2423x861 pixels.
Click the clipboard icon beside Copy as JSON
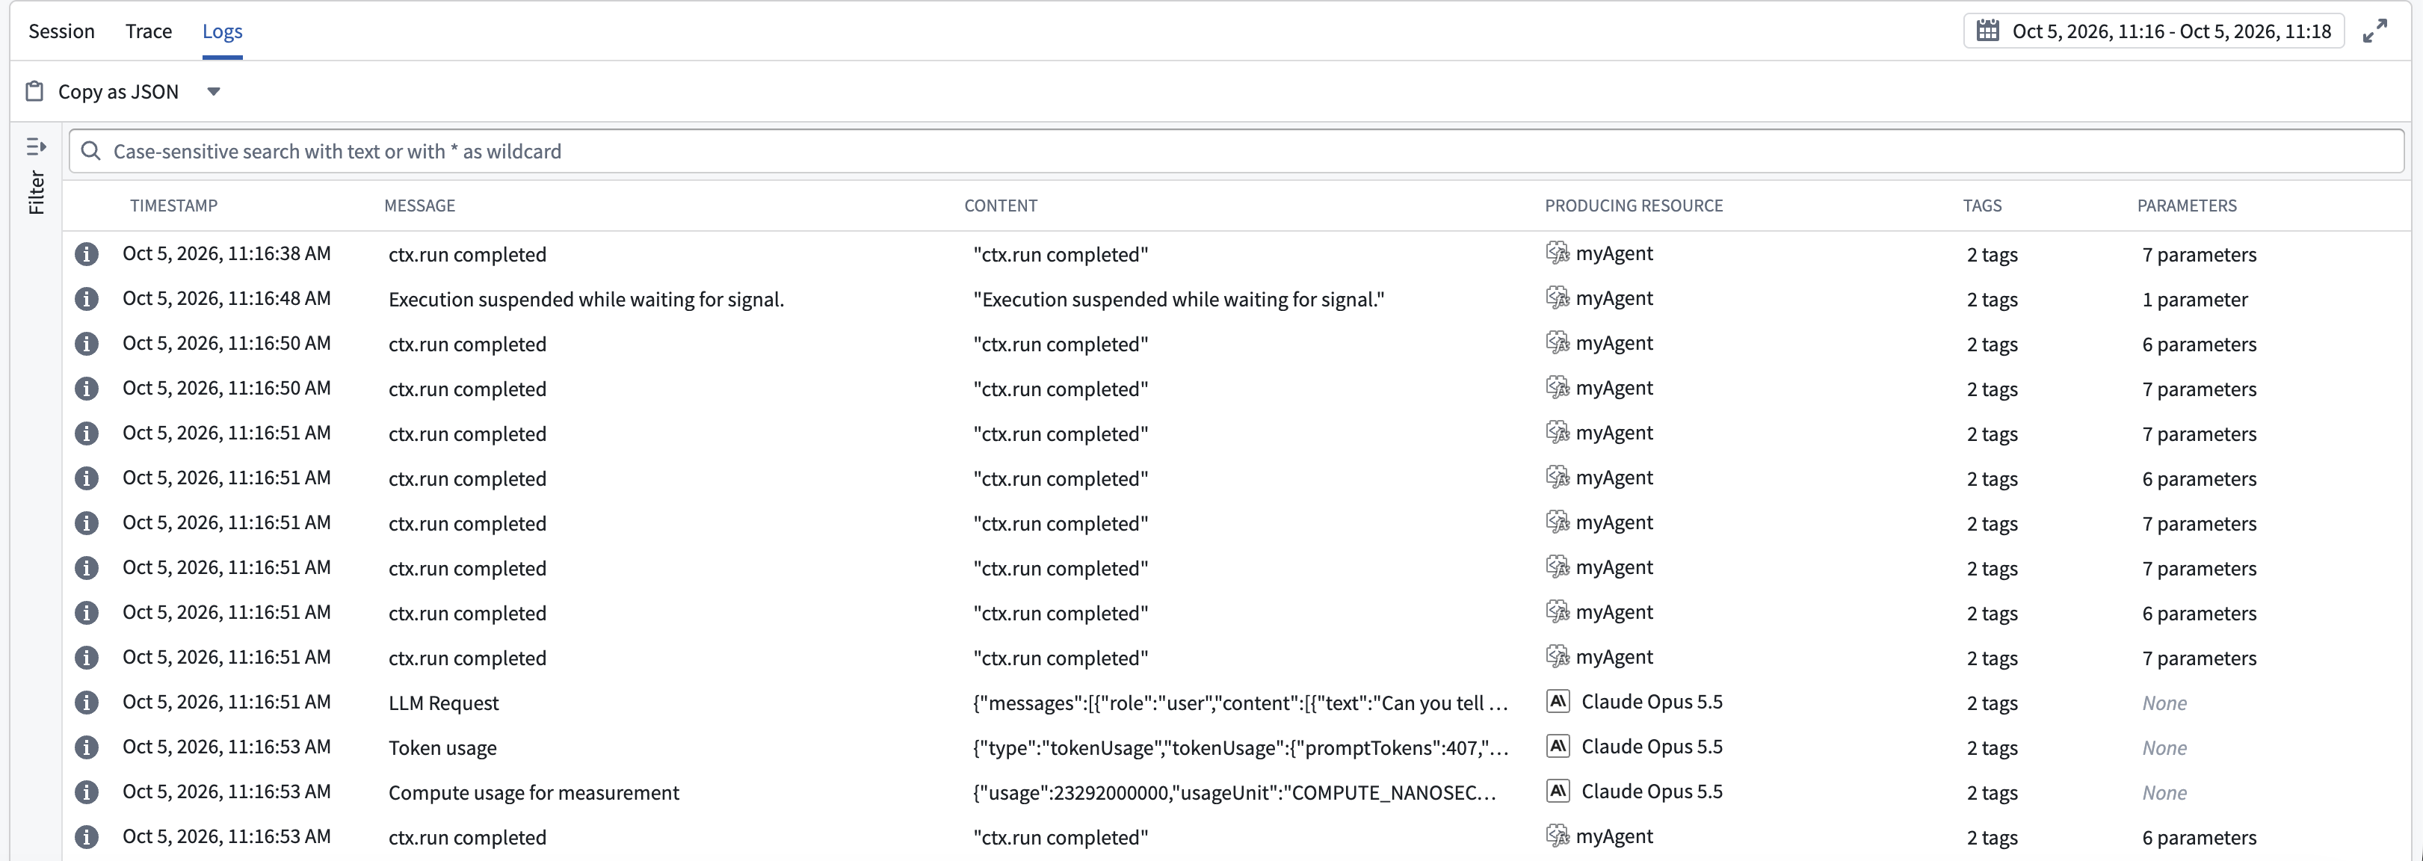(x=35, y=91)
